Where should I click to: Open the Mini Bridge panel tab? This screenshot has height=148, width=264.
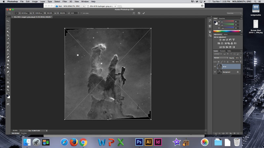16,133
